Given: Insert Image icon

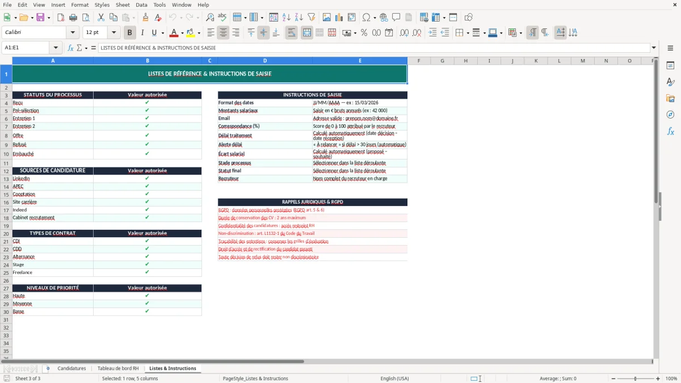Looking at the screenshot, I should (x=327, y=18).
